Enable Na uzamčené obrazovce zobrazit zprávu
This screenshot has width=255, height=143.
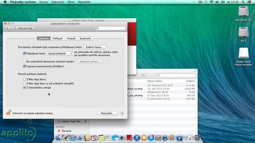click(24, 62)
